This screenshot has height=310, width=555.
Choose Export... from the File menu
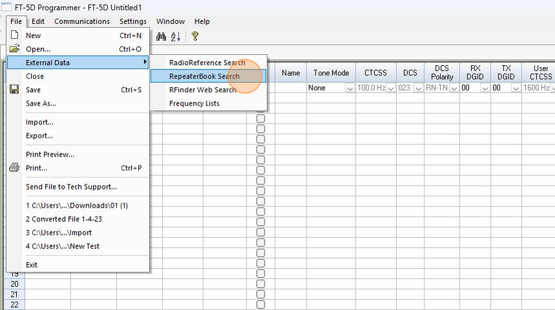coord(78,135)
